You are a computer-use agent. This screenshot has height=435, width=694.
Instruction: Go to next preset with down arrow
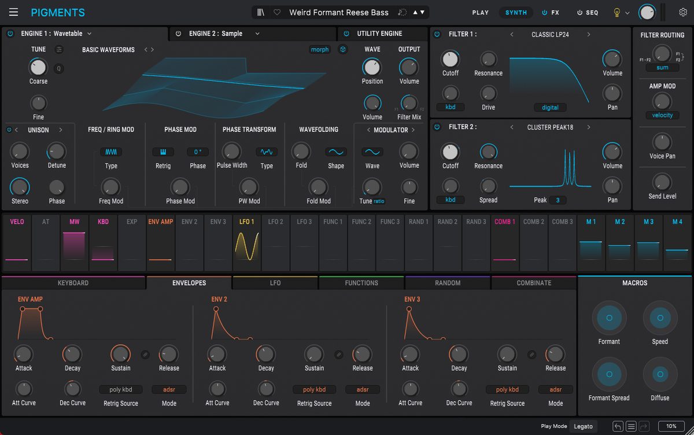tap(422, 12)
